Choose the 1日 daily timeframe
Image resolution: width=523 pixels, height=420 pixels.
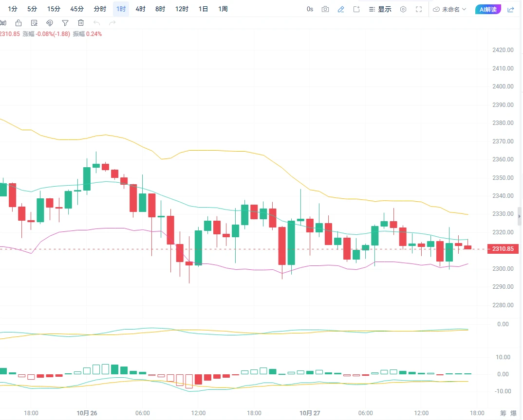click(203, 9)
